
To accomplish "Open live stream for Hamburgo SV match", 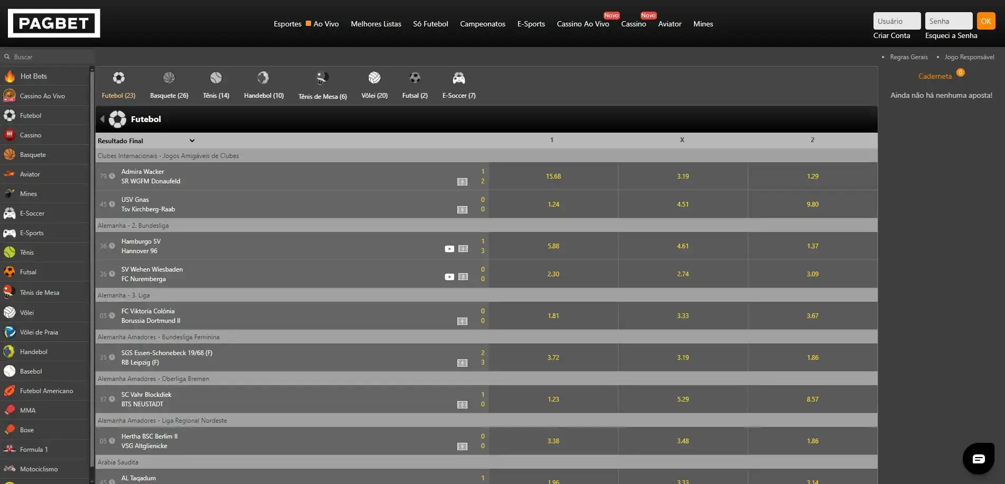I will coord(449,248).
